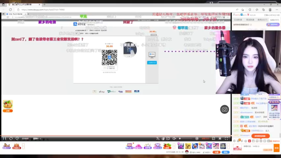Open the browser collections icon

(x=263, y=10)
